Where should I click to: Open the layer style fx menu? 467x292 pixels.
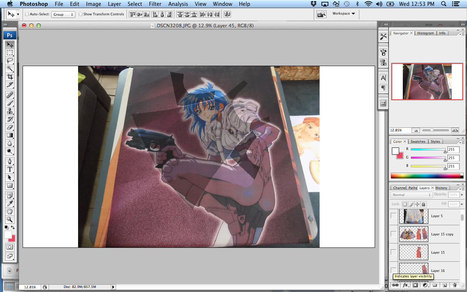point(405,285)
